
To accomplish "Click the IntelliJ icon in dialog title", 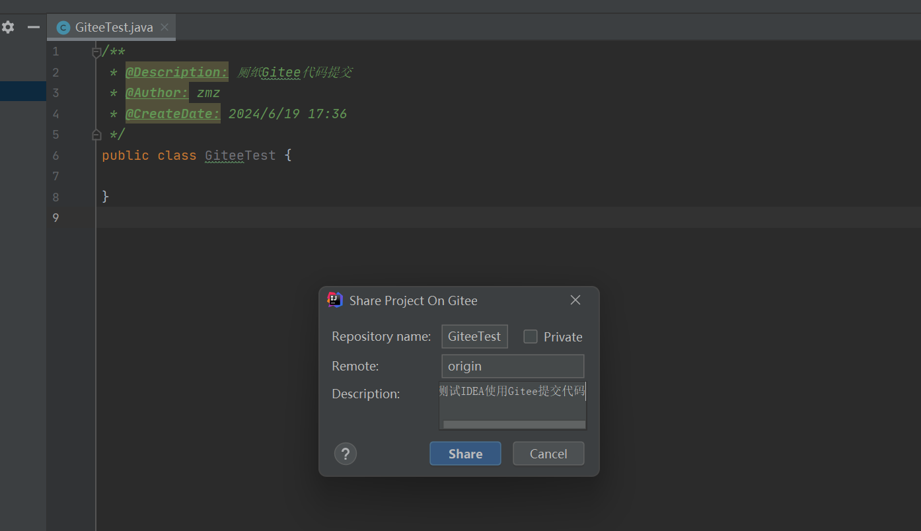I will click(x=335, y=300).
